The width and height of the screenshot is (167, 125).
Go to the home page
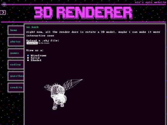point(16,30)
